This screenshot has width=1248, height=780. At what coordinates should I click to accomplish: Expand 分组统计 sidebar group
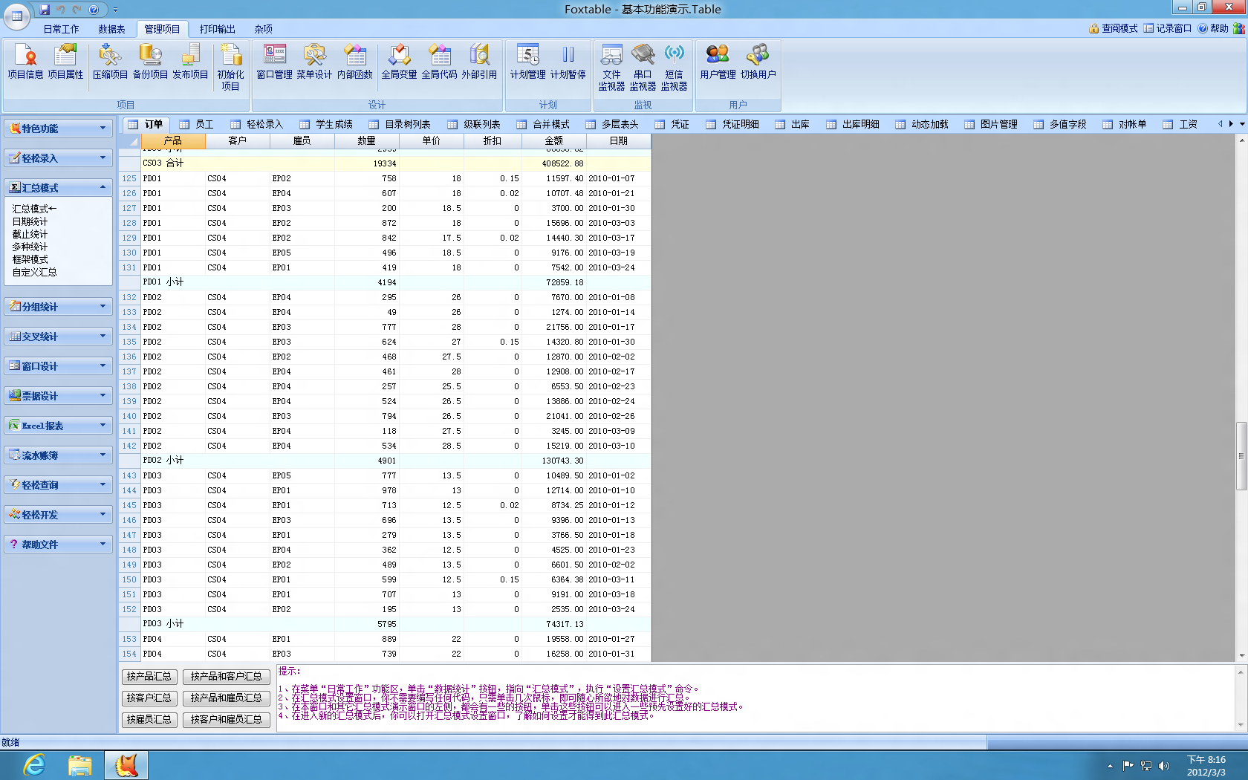tap(58, 306)
